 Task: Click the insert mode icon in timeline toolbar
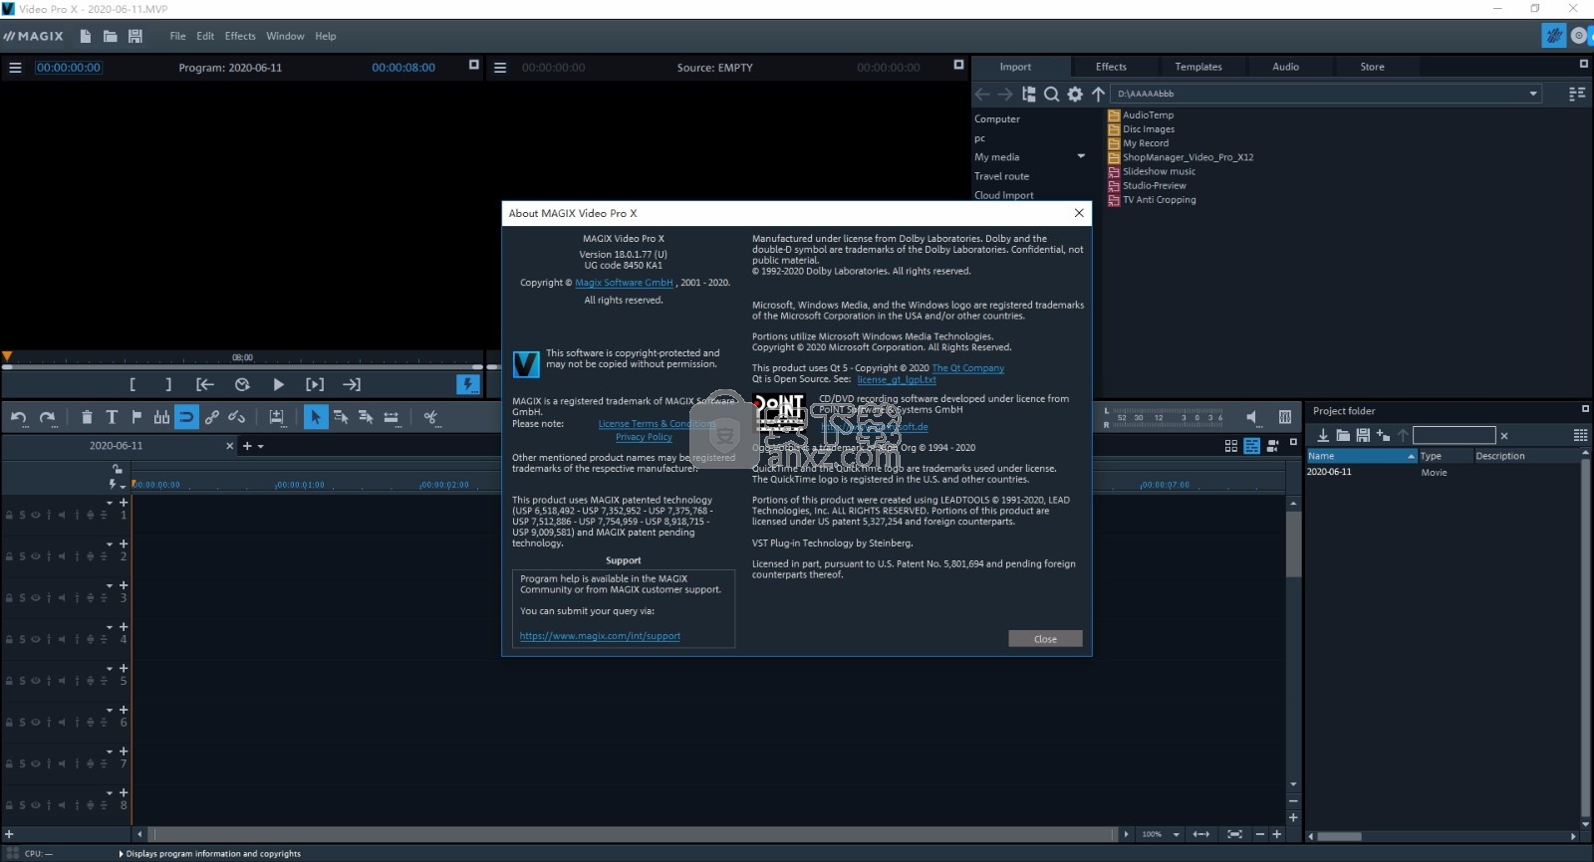click(x=276, y=417)
